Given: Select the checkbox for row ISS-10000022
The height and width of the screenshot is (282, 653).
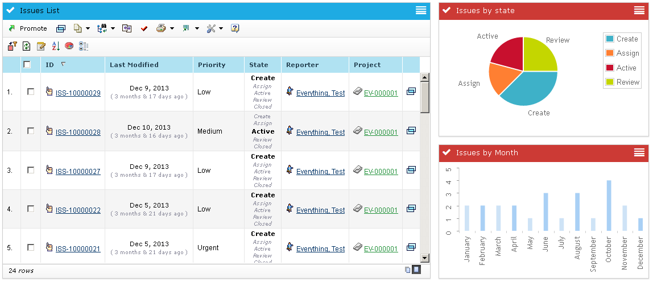Looking at the screenshot, I should 31,209.
